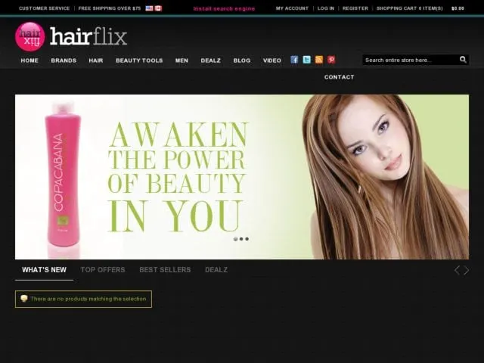
Task: Click the hairflix wordmark logo
Action: pos(88,36)
